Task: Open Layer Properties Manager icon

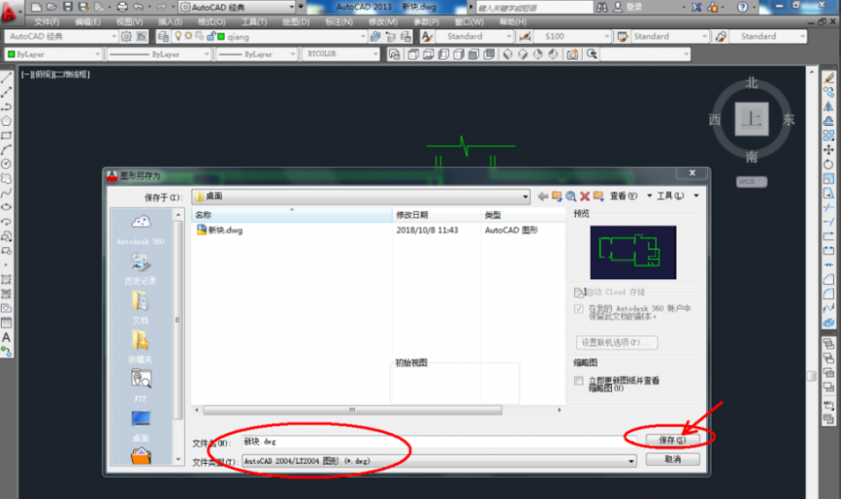Action: click(x=163, y=36)
